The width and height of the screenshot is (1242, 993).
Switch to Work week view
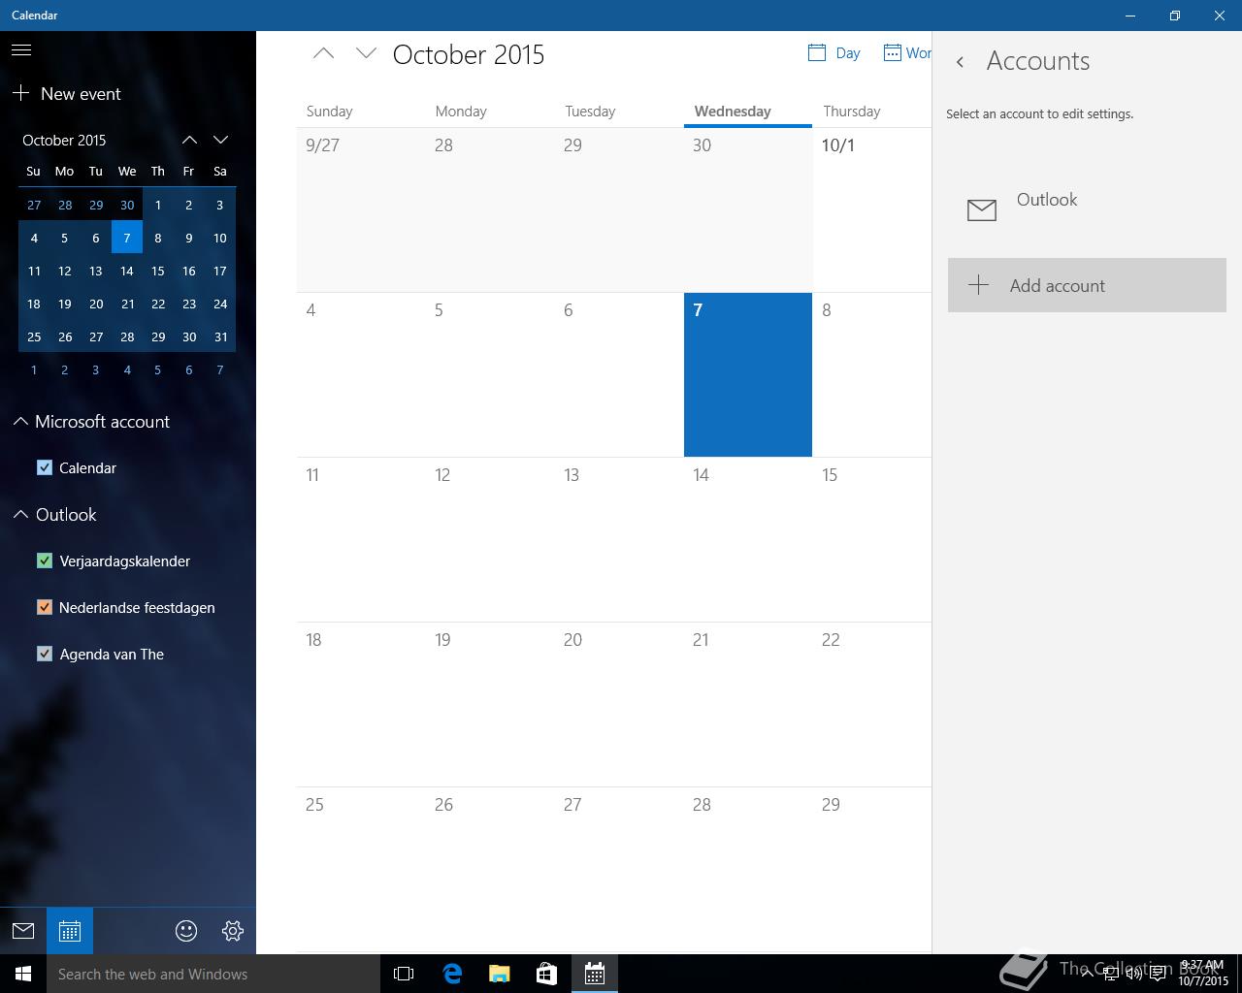[x=907, y=53]
